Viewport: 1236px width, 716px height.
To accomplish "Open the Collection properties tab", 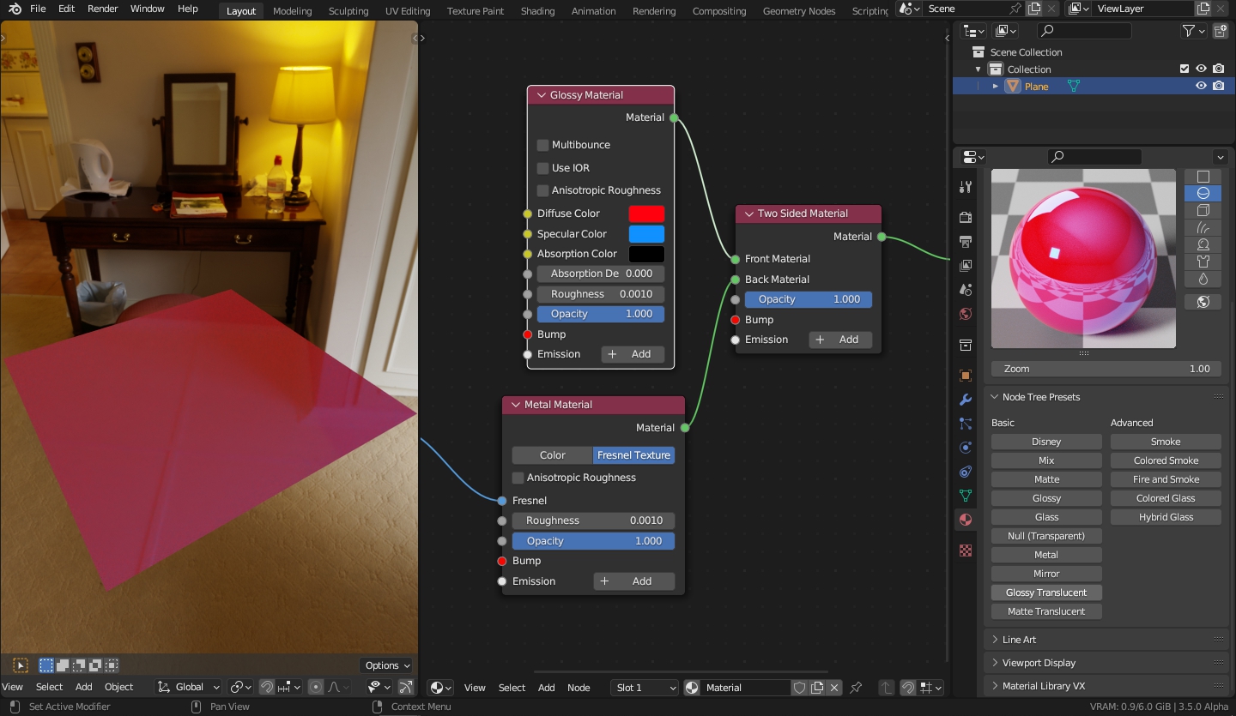I will pyautogui.click(x=966, y=345).
